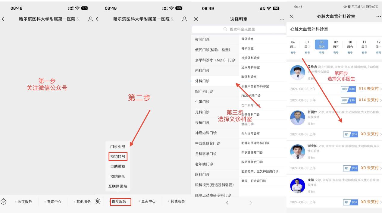The height and width of the screenshot is (213, 382).
Task: Select 预约挂号 from the popup menu
Action: pyautogui.click(x=117, y=156)
